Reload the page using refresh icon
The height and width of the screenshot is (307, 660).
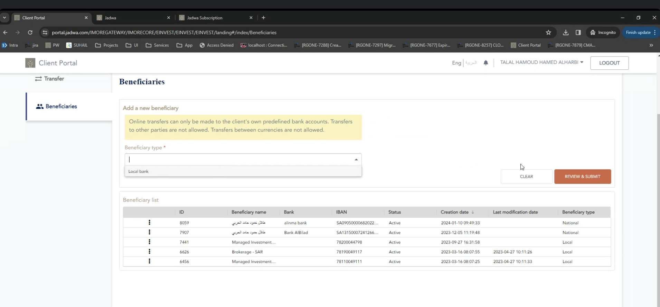pyautogui.click(x=30, y=32)
